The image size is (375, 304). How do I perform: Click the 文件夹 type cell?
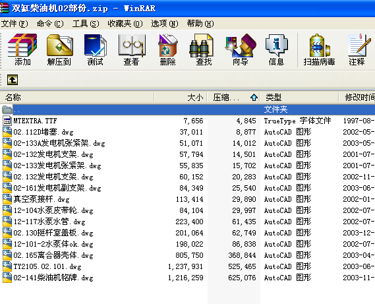tap(275, 109)
